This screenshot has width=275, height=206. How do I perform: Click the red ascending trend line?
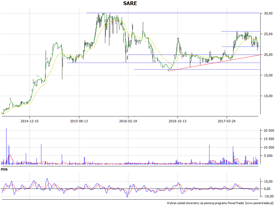(214, 63)
